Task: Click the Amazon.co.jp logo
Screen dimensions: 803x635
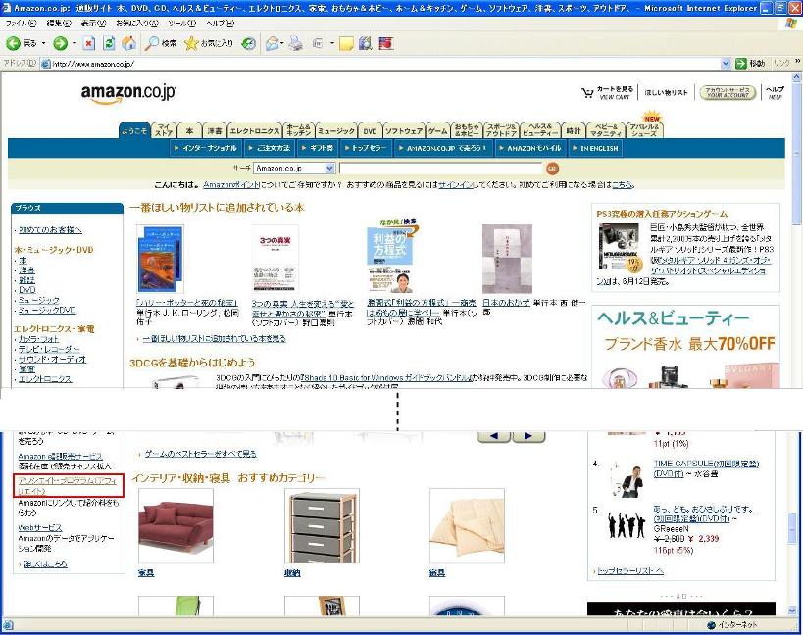Action: 128,93
